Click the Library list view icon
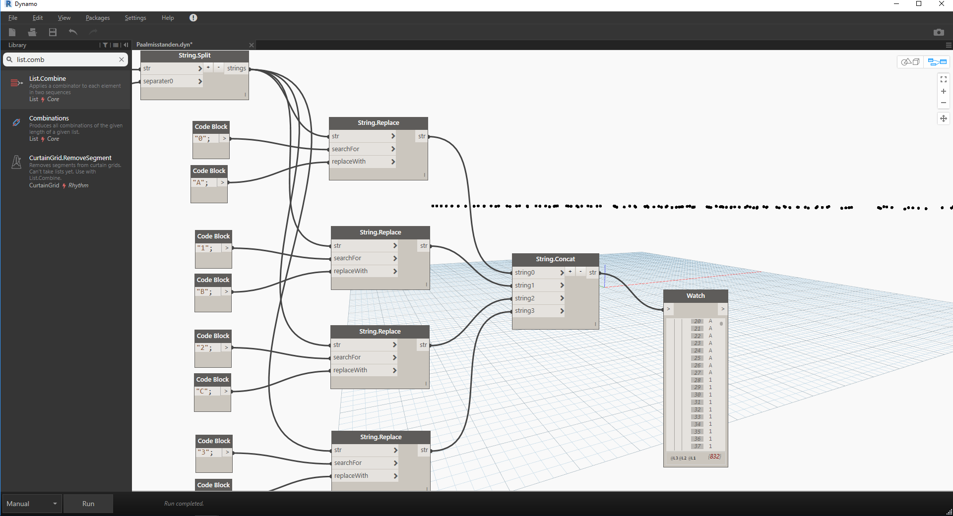This screenshot has width=953, height=516. tap(116, 45)
